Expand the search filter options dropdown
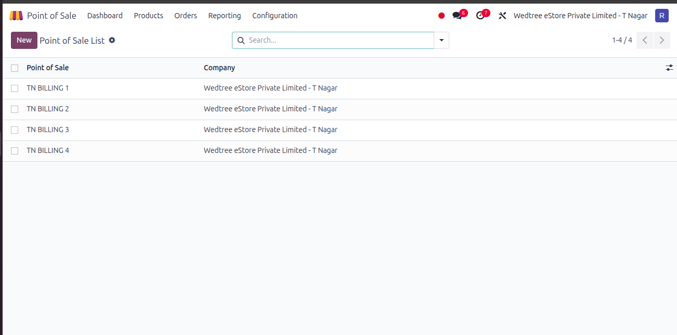Image resolution: width=677 pixels, height=335 pixels. coord(441,40)
